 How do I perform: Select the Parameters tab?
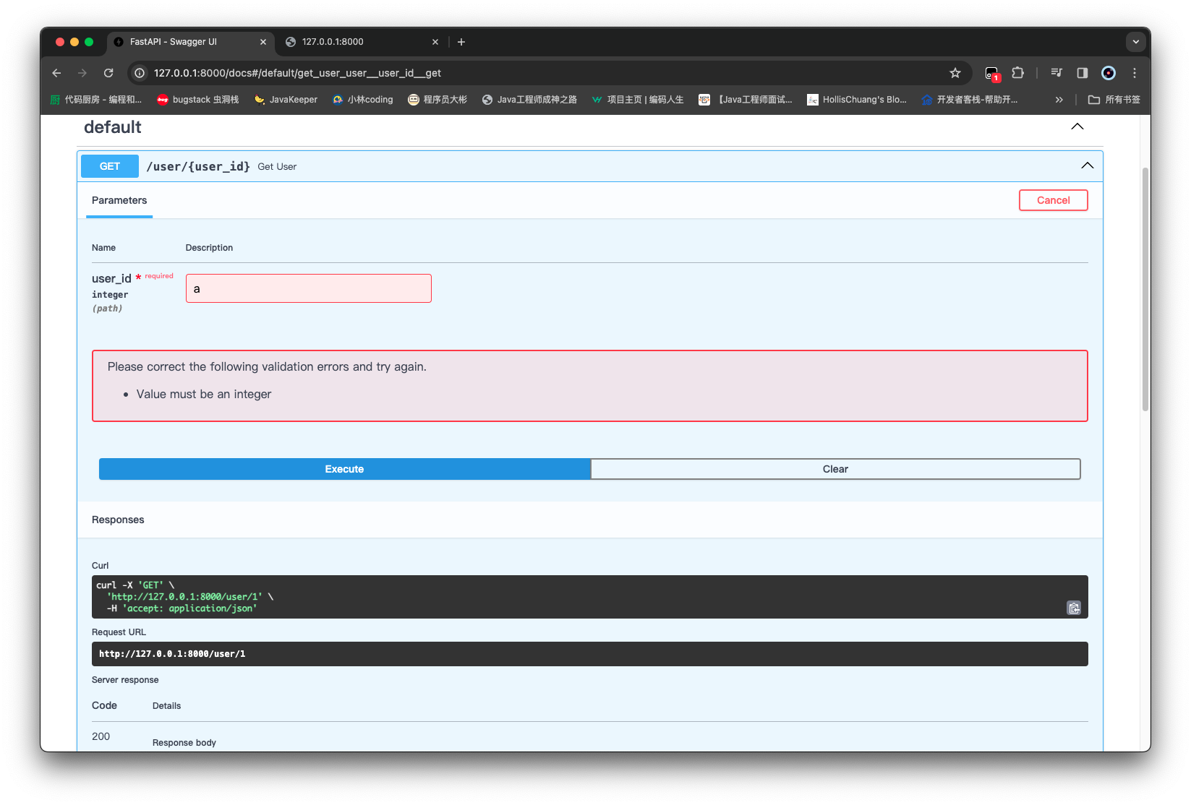(x=119, y=201)
